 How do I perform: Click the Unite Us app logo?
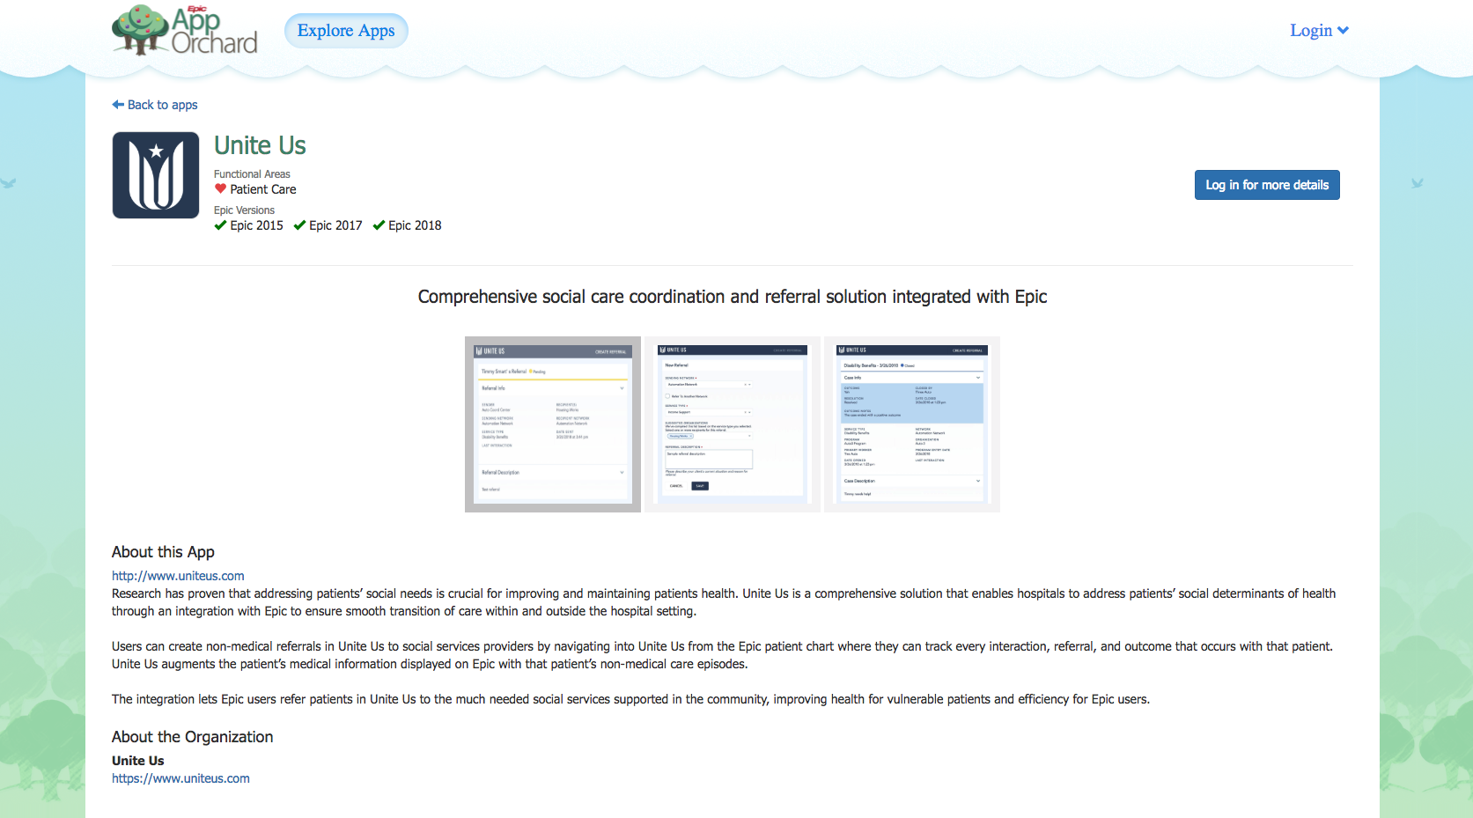[156, 175]
